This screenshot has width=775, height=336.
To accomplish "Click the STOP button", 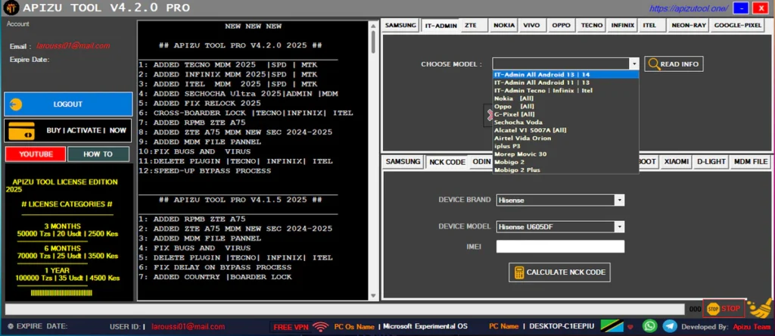I will tap(724, 309).
